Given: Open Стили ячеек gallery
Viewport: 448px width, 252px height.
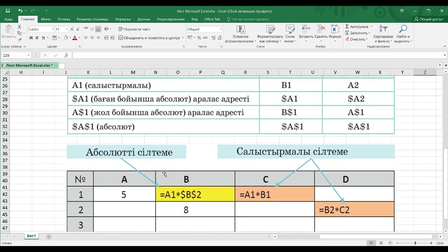Looking at the screenshot, I should click(290, 34).
